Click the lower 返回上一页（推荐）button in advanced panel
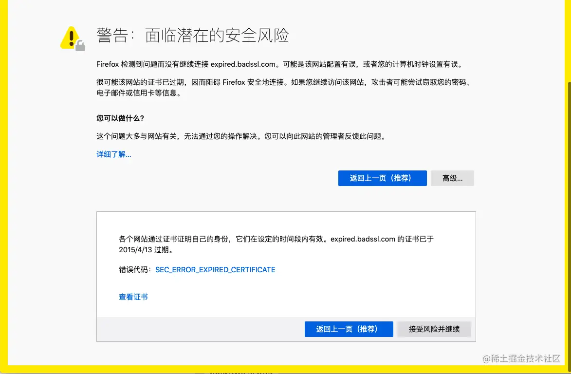Viewport: 571px width, 374px height. coord(349,329)
